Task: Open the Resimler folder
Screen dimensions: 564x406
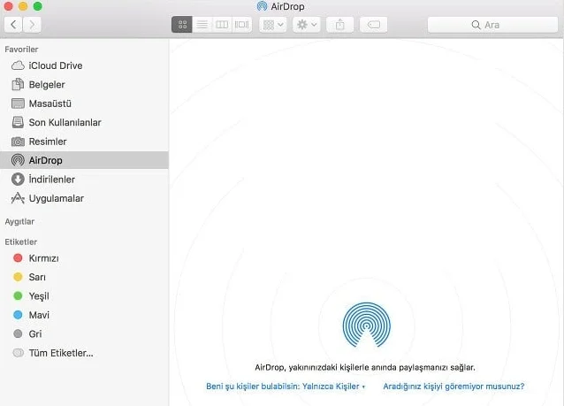Action: pos(47,142)
